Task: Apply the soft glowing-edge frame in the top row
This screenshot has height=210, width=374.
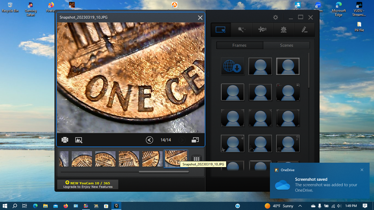Action: [288, 66]
